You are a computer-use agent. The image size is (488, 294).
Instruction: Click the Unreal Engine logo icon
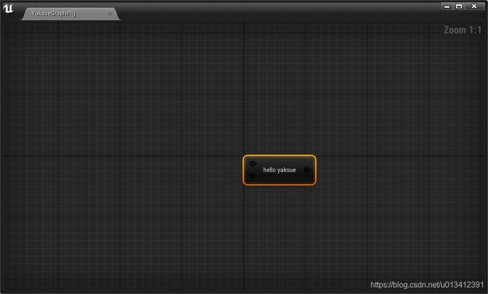8,8
